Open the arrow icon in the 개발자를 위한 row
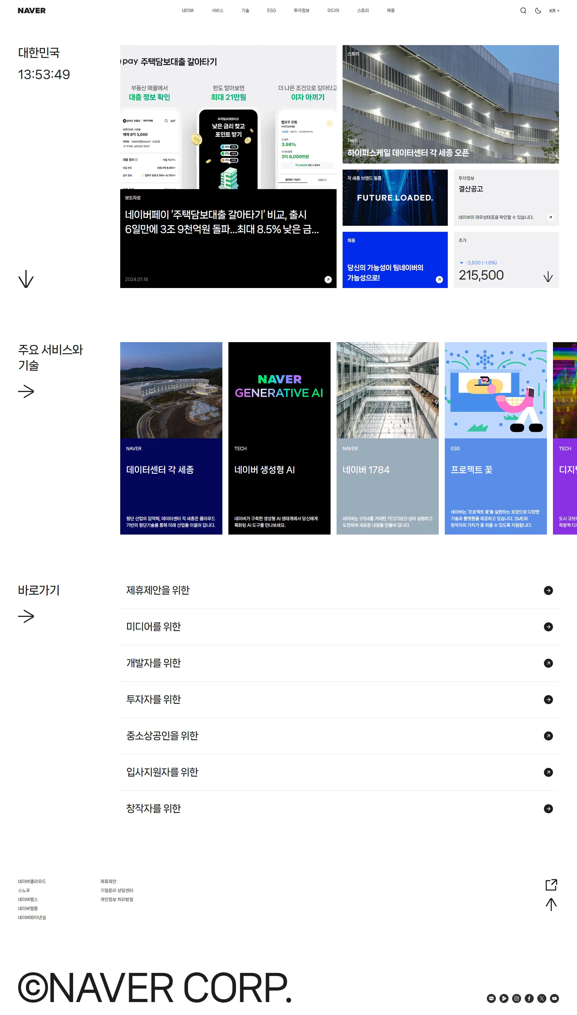Viewport: 577px width, 1015px height. pyautogui.click(x=548, y=664)
